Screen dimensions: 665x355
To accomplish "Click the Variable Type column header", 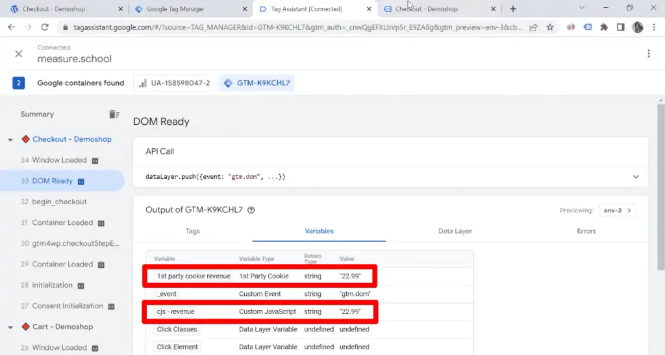I will click(x=256, y=259).
